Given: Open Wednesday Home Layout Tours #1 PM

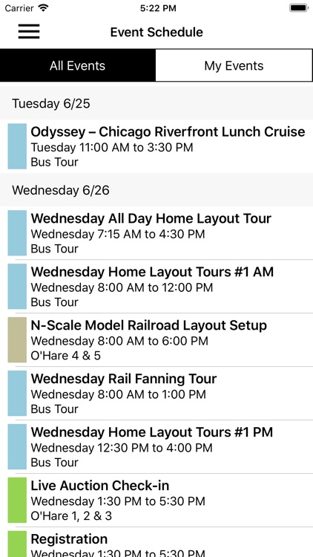Looking at the screenshot, I should click(156, 446).
